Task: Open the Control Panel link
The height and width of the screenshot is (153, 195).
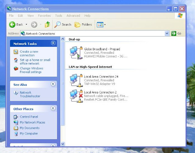Action: click(29, 117)
